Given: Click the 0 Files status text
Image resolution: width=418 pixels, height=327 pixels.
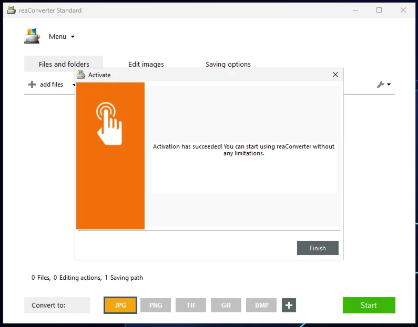Looking at the screenshot, I should click(x=41, y=278).
